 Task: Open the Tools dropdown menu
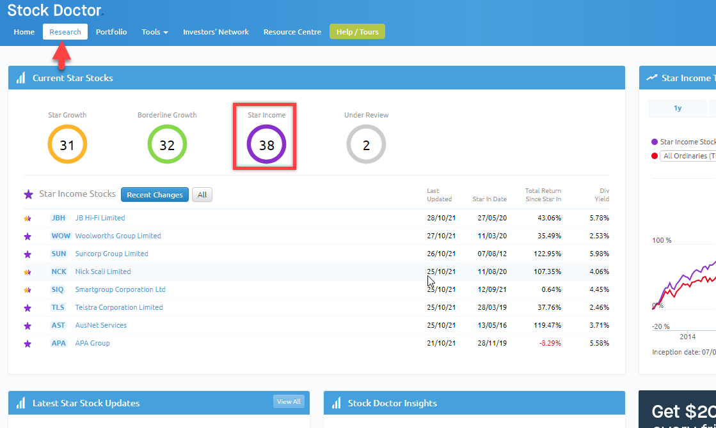(x=155, y=32)
